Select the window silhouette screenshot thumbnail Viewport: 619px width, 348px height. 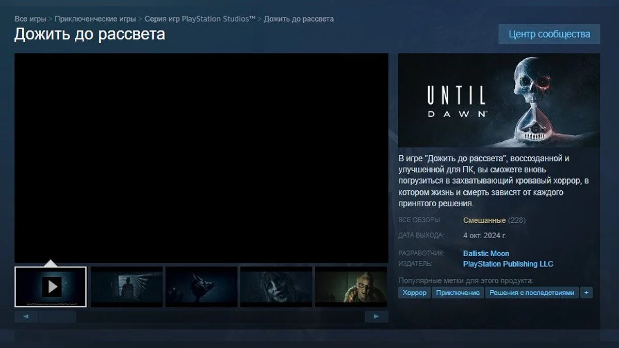click(x=126, y=287)
